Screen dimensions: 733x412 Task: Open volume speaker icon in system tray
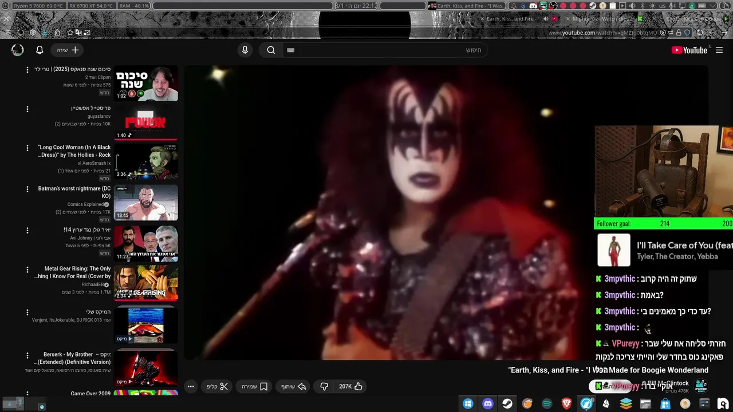(x=632, y=6)
